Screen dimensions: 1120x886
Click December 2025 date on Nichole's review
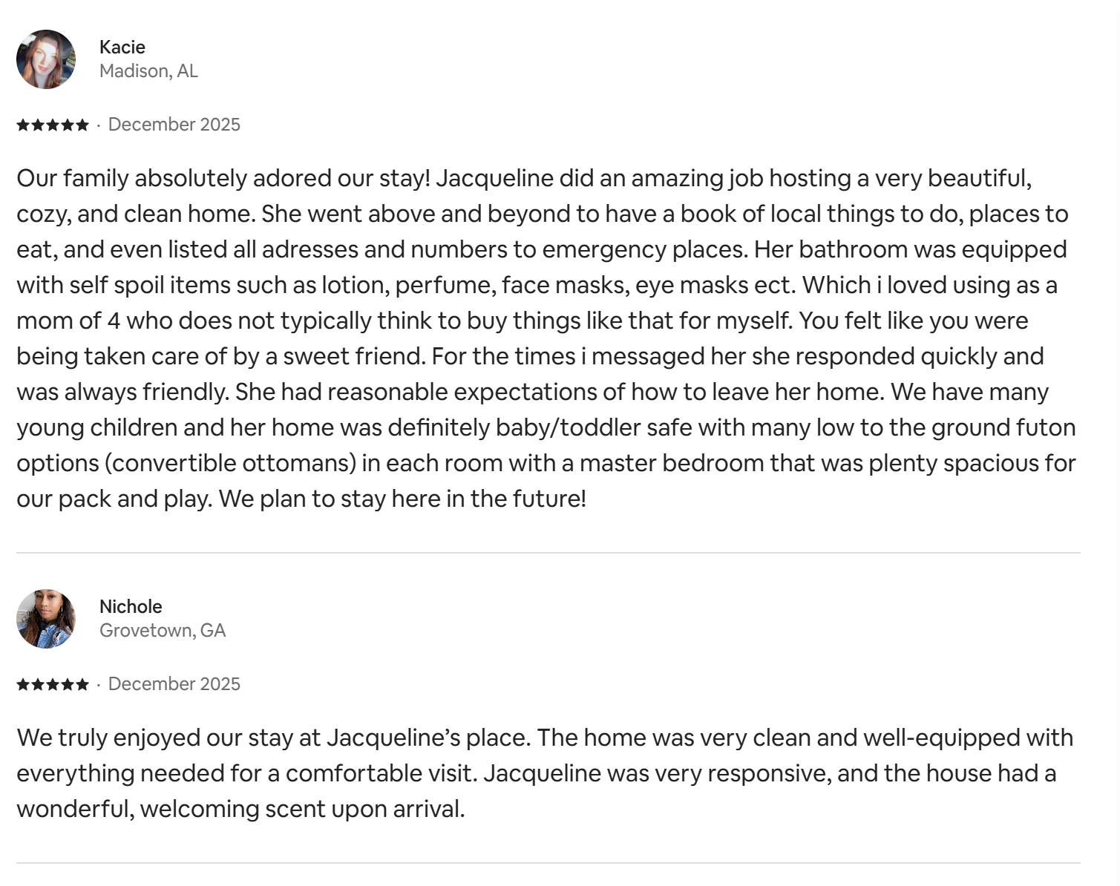click(174, 684)
